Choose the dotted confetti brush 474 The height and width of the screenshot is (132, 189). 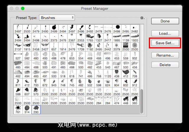click(117, 101)
